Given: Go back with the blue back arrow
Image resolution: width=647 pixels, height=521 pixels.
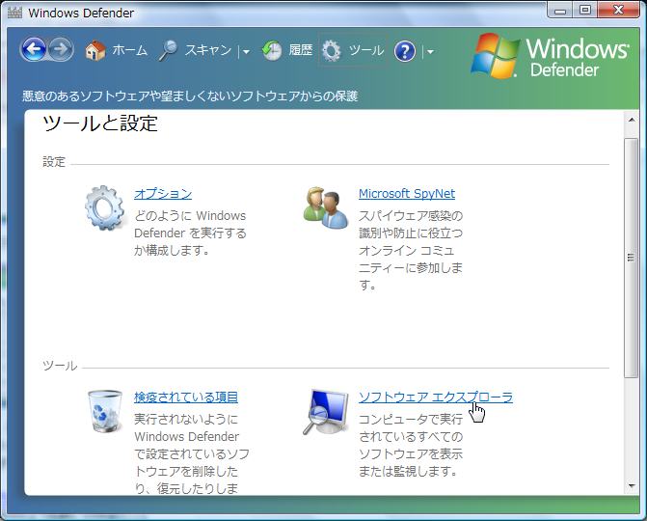Looking at the screenshot, I should coord(34,49).
